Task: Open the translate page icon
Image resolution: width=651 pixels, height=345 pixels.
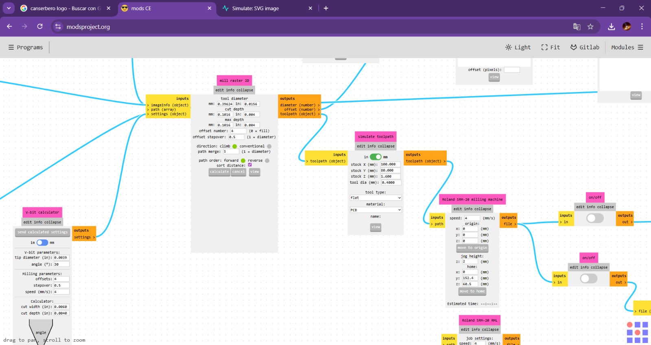Action: tap(577, 26)
